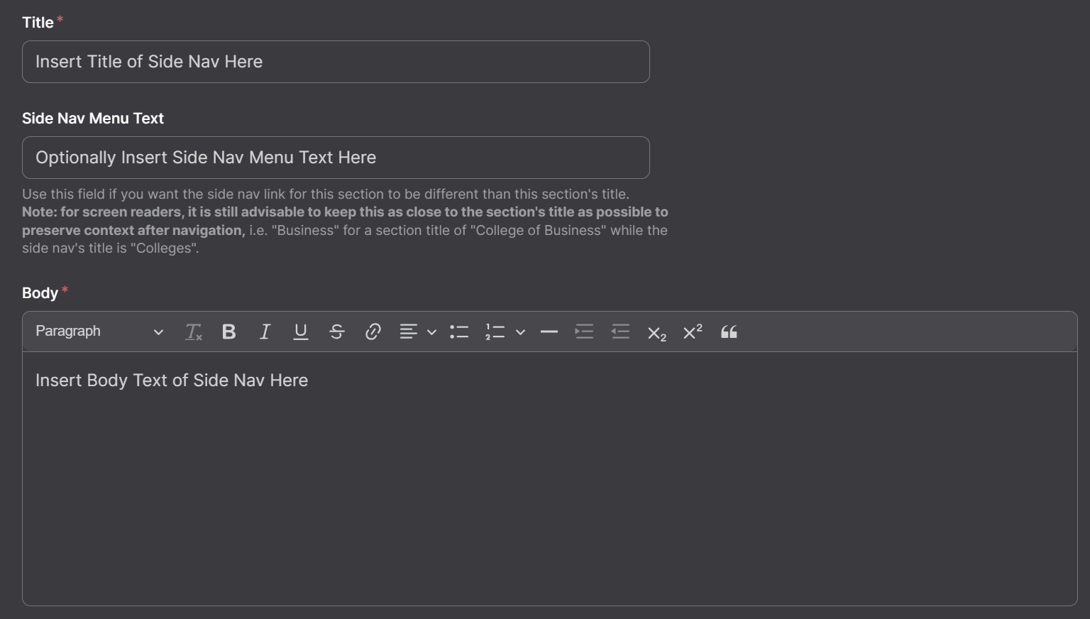
Task: Click the bold 'Note: for screen readers' help text
Action: (x=345, y=221)
